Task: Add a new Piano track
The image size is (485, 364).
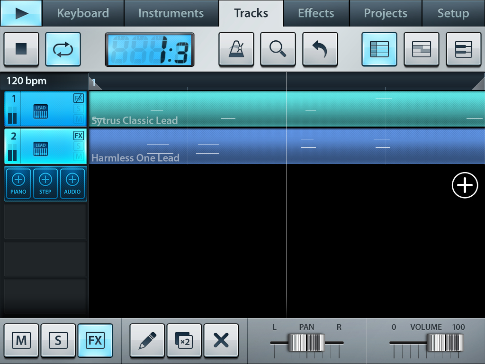Action: pos(18,183)
